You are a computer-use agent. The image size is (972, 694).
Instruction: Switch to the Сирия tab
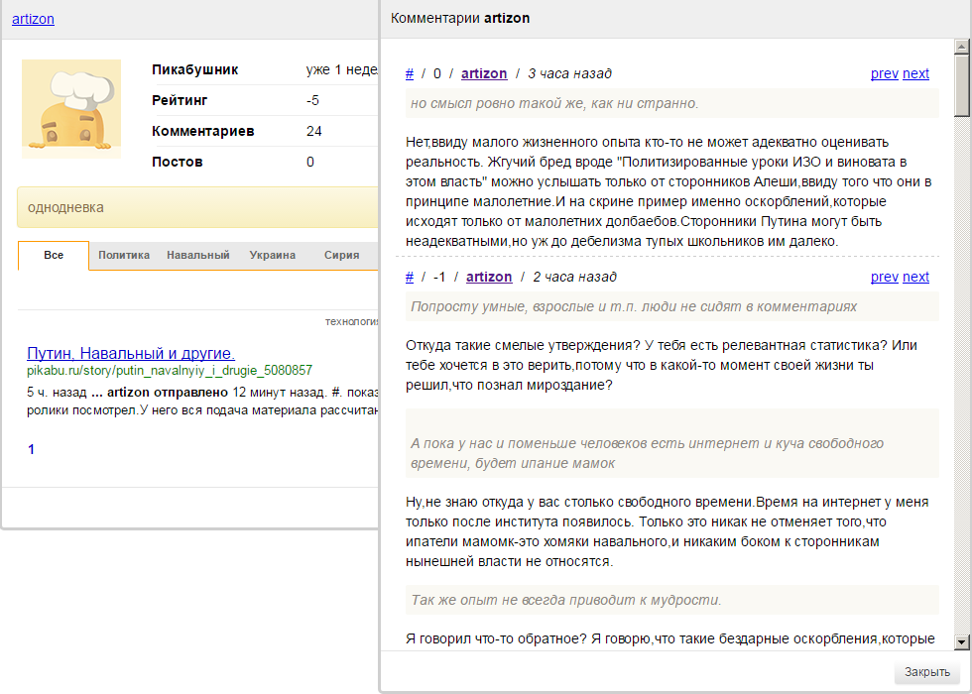(341, 255)
